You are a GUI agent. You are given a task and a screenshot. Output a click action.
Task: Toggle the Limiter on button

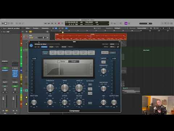coord(103,62)
